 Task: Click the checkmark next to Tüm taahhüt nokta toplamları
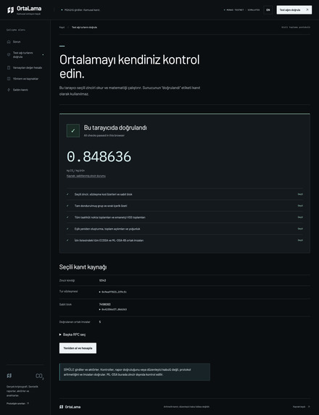coord(67,217)
